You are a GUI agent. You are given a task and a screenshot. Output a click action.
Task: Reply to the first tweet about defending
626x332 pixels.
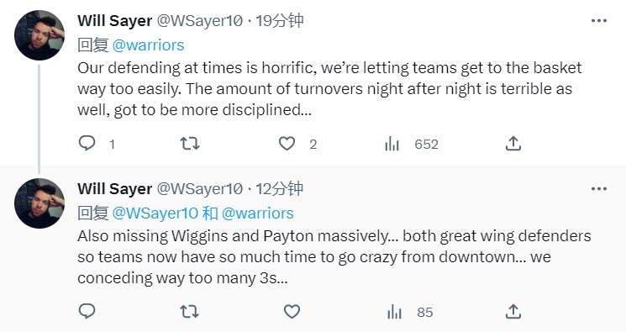click(x=87, y=144)
